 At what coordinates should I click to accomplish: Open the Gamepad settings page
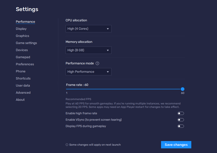click(x=22, y=57)
